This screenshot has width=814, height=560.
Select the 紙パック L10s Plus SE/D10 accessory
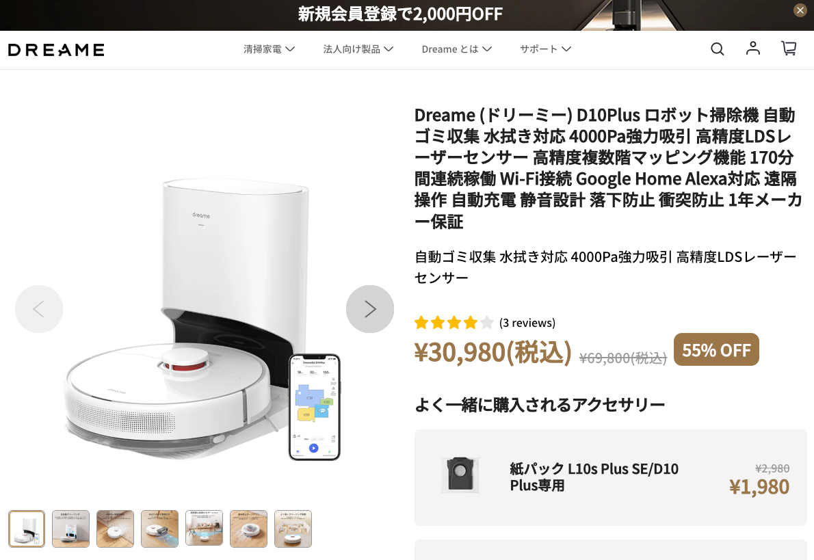610,477
